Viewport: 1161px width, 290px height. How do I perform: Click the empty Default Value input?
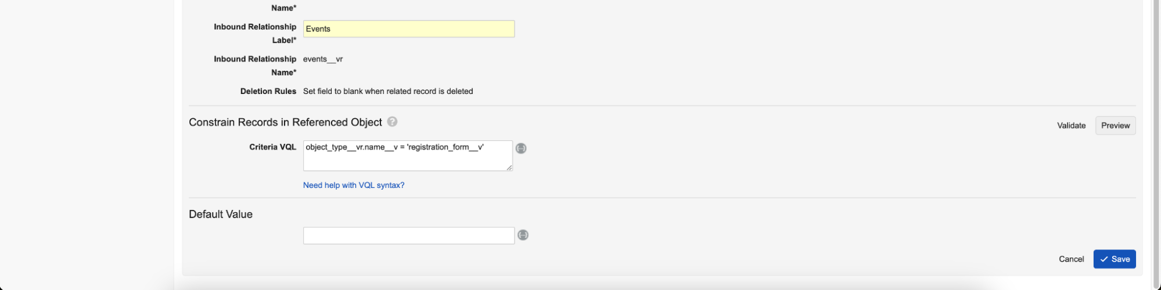(x=408, y=235)
